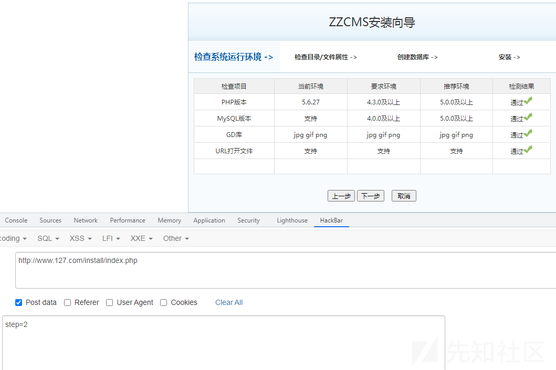Click the 下一步 button

(371, 196)
